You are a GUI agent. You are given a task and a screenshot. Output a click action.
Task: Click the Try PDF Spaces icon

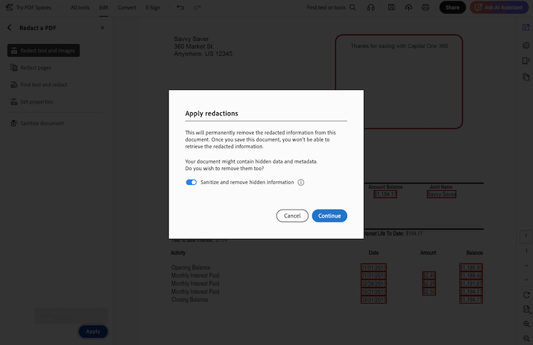tap(9, 7)
